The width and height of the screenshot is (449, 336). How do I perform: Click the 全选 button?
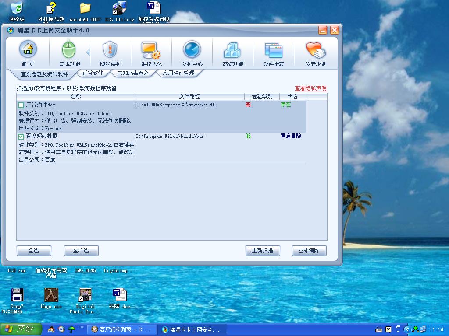coord(34,251)
